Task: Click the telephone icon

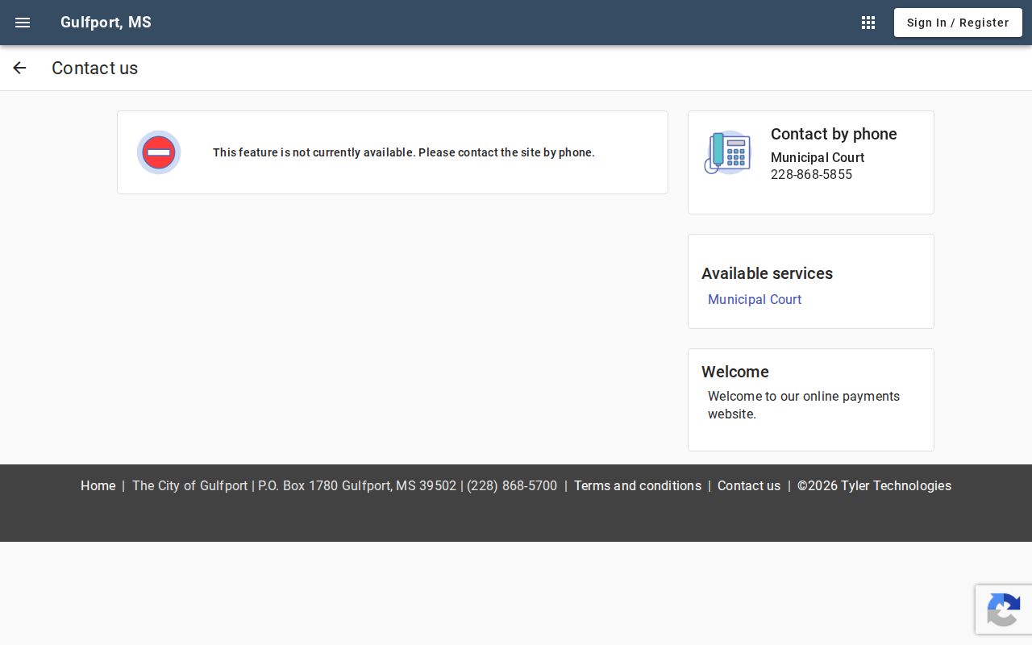Action: (727, 152)
